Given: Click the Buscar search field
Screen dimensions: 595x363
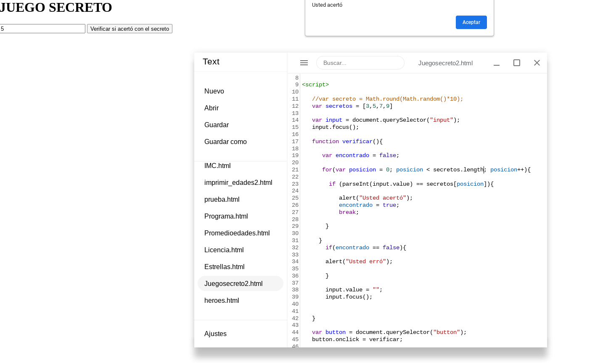Looking at the screenshot, I should point(360,63).
